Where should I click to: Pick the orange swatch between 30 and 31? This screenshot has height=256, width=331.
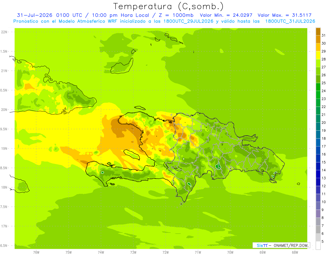pos(318,39)
